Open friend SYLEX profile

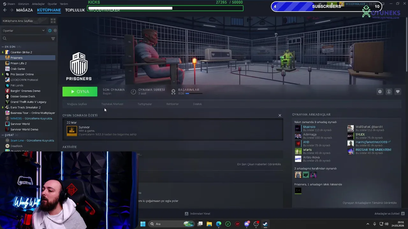tap(360, 134)
